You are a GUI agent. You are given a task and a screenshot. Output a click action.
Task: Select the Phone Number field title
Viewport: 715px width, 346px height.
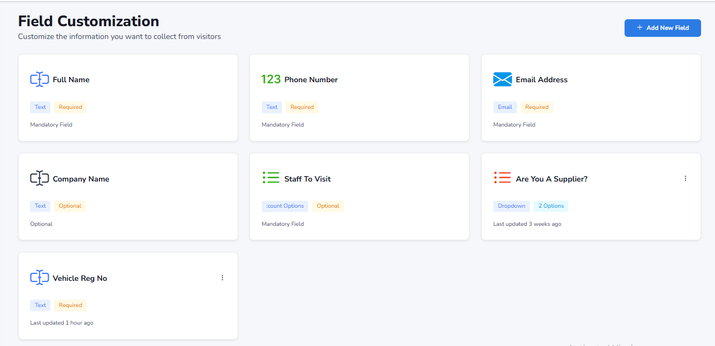(x=311, y=80)
